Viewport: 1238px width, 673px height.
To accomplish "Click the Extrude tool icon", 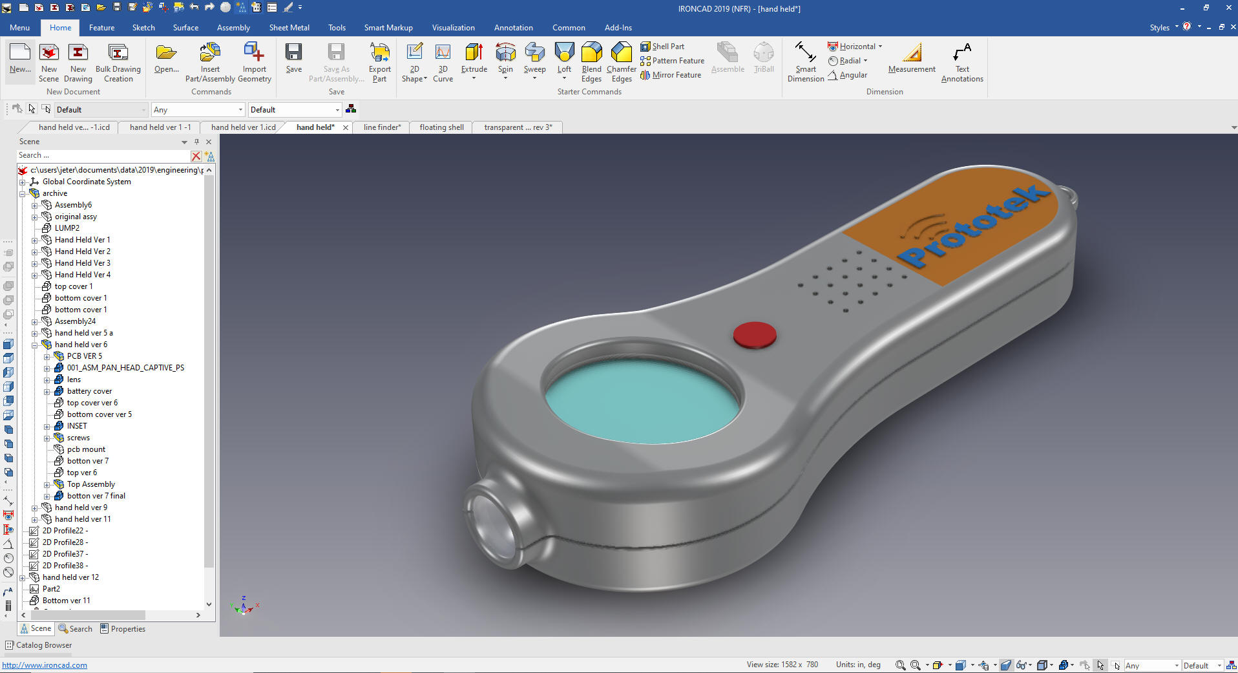I will [x=474, y=53].
